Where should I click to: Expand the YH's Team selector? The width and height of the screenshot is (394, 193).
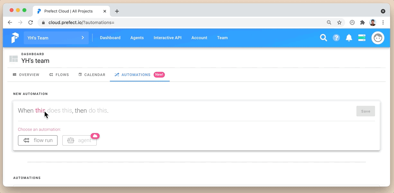pos(56,38)
